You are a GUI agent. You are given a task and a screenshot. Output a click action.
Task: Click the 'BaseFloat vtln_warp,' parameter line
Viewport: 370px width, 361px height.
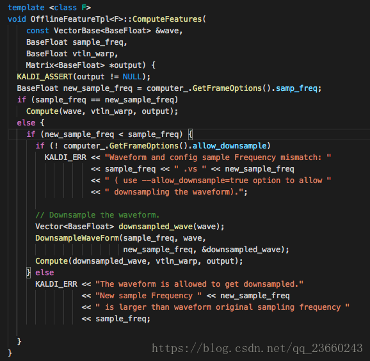[x=72, y=54]
